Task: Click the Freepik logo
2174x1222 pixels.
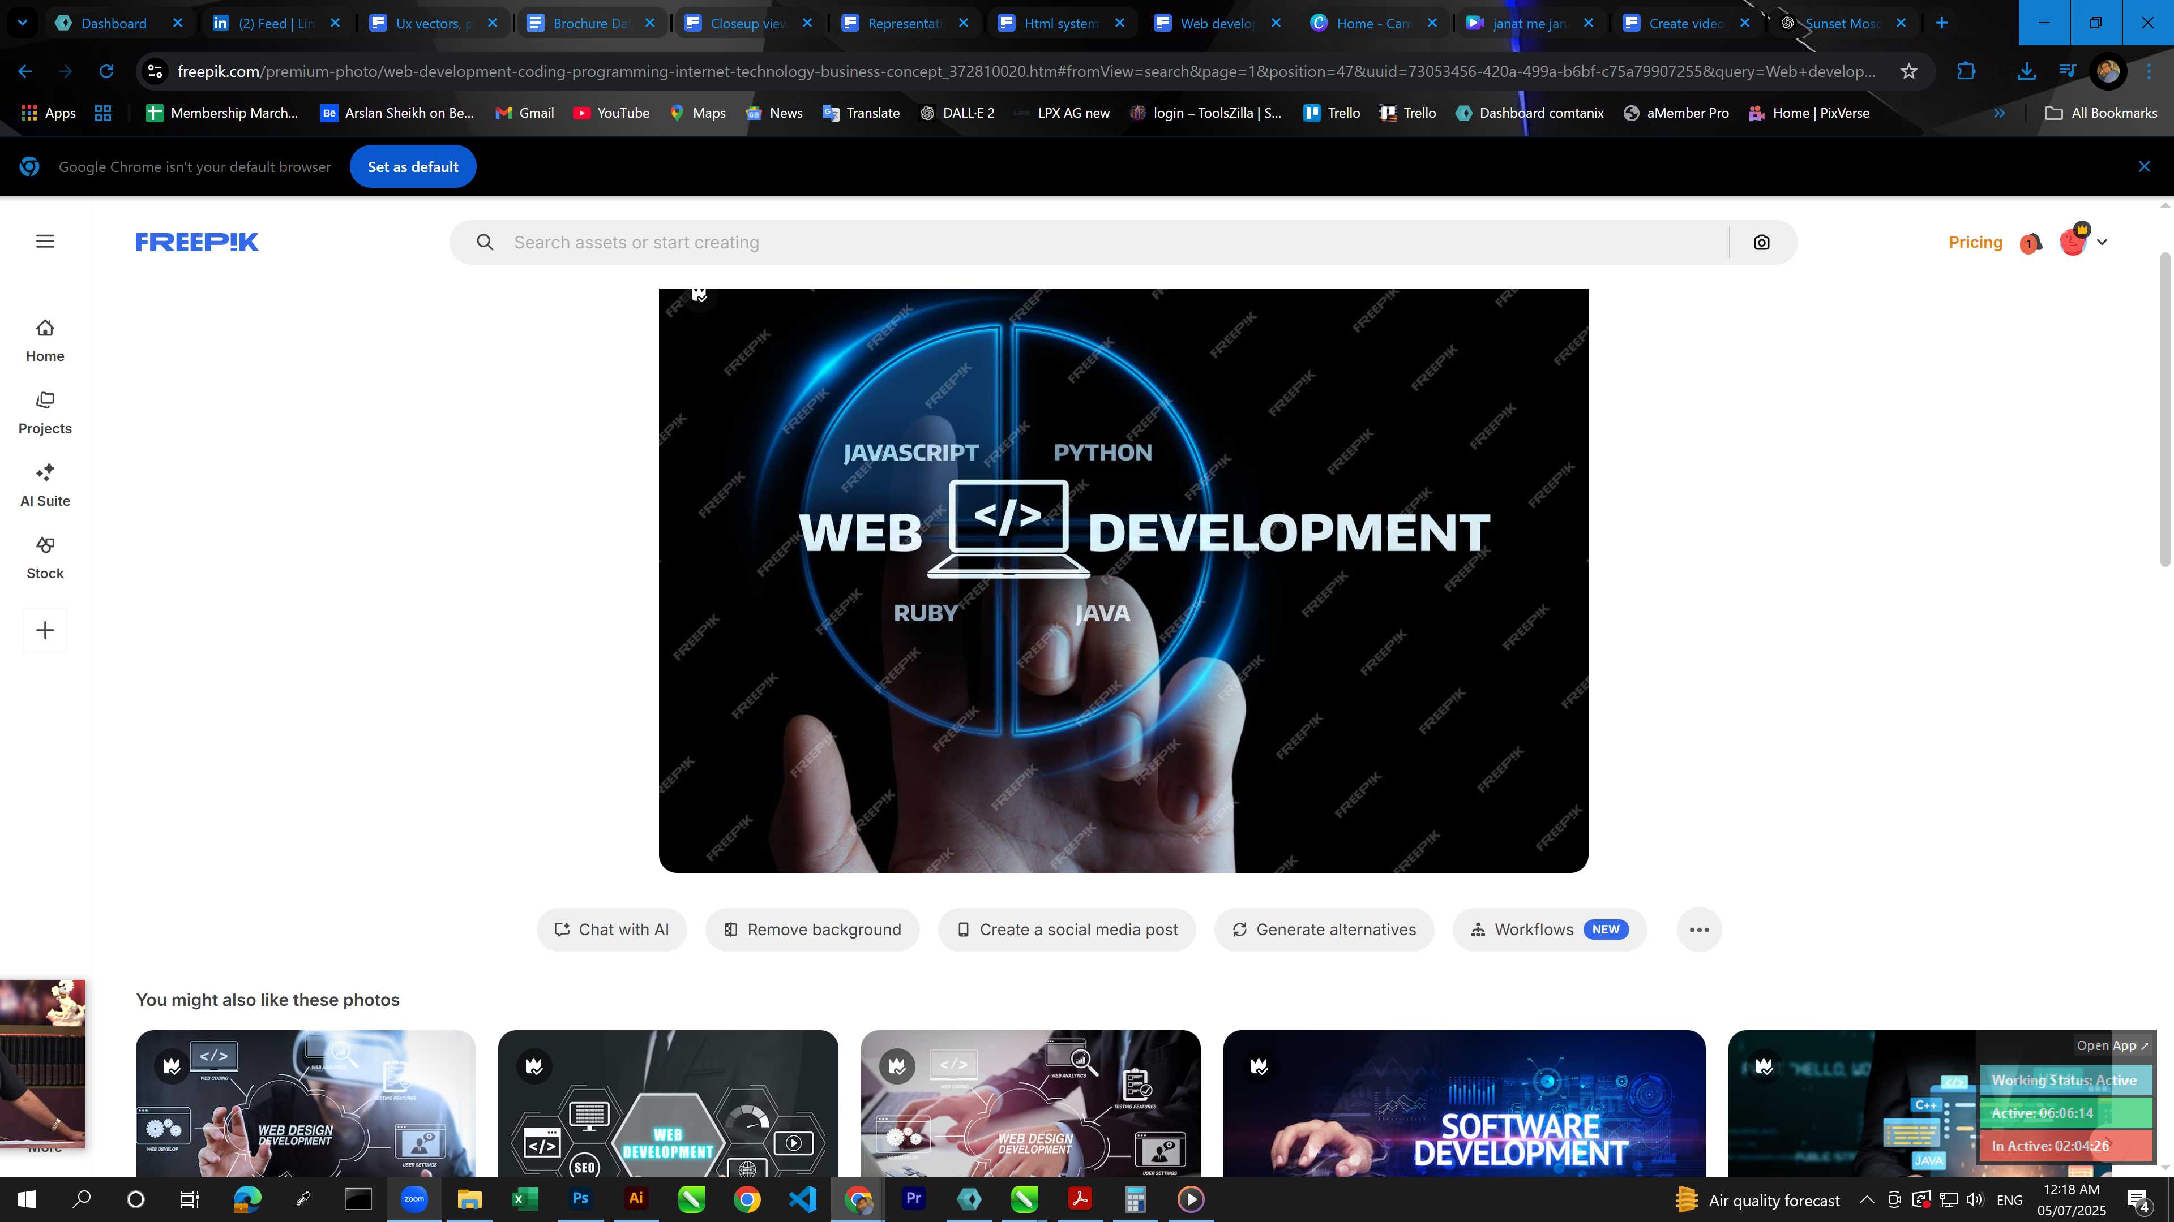Action: 196,242
